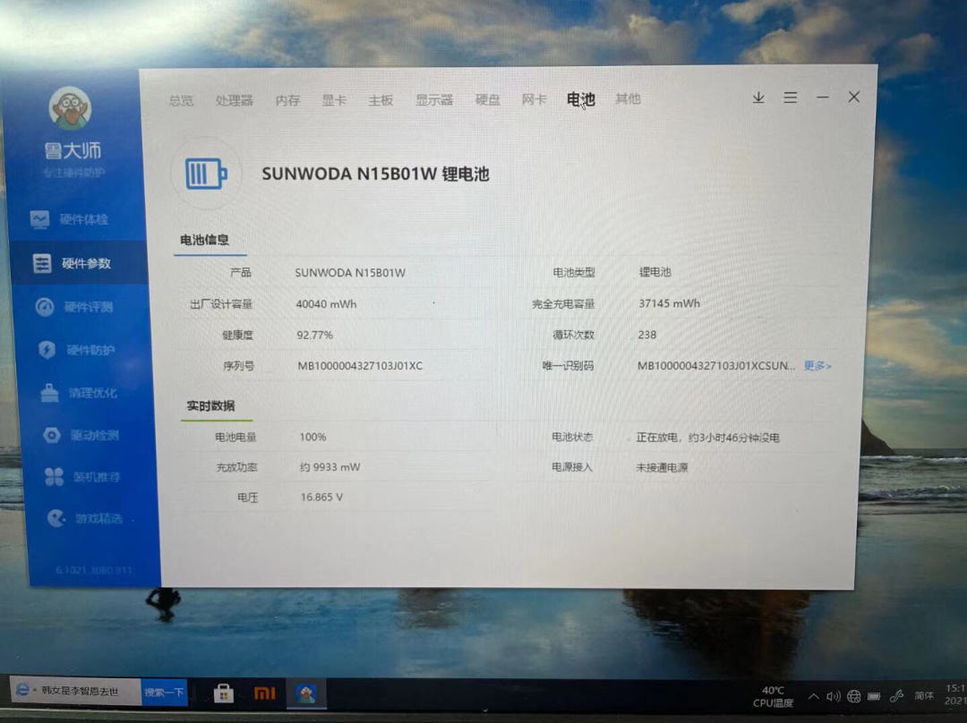967x723 pixels.
Task: Open 驱动检测 in the sidebar
Action: [x=81, y=435]
